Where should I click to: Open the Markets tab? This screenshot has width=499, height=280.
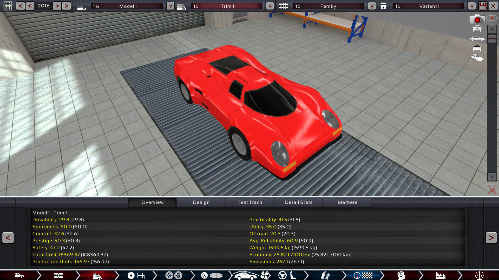click(x=347, y=202)
